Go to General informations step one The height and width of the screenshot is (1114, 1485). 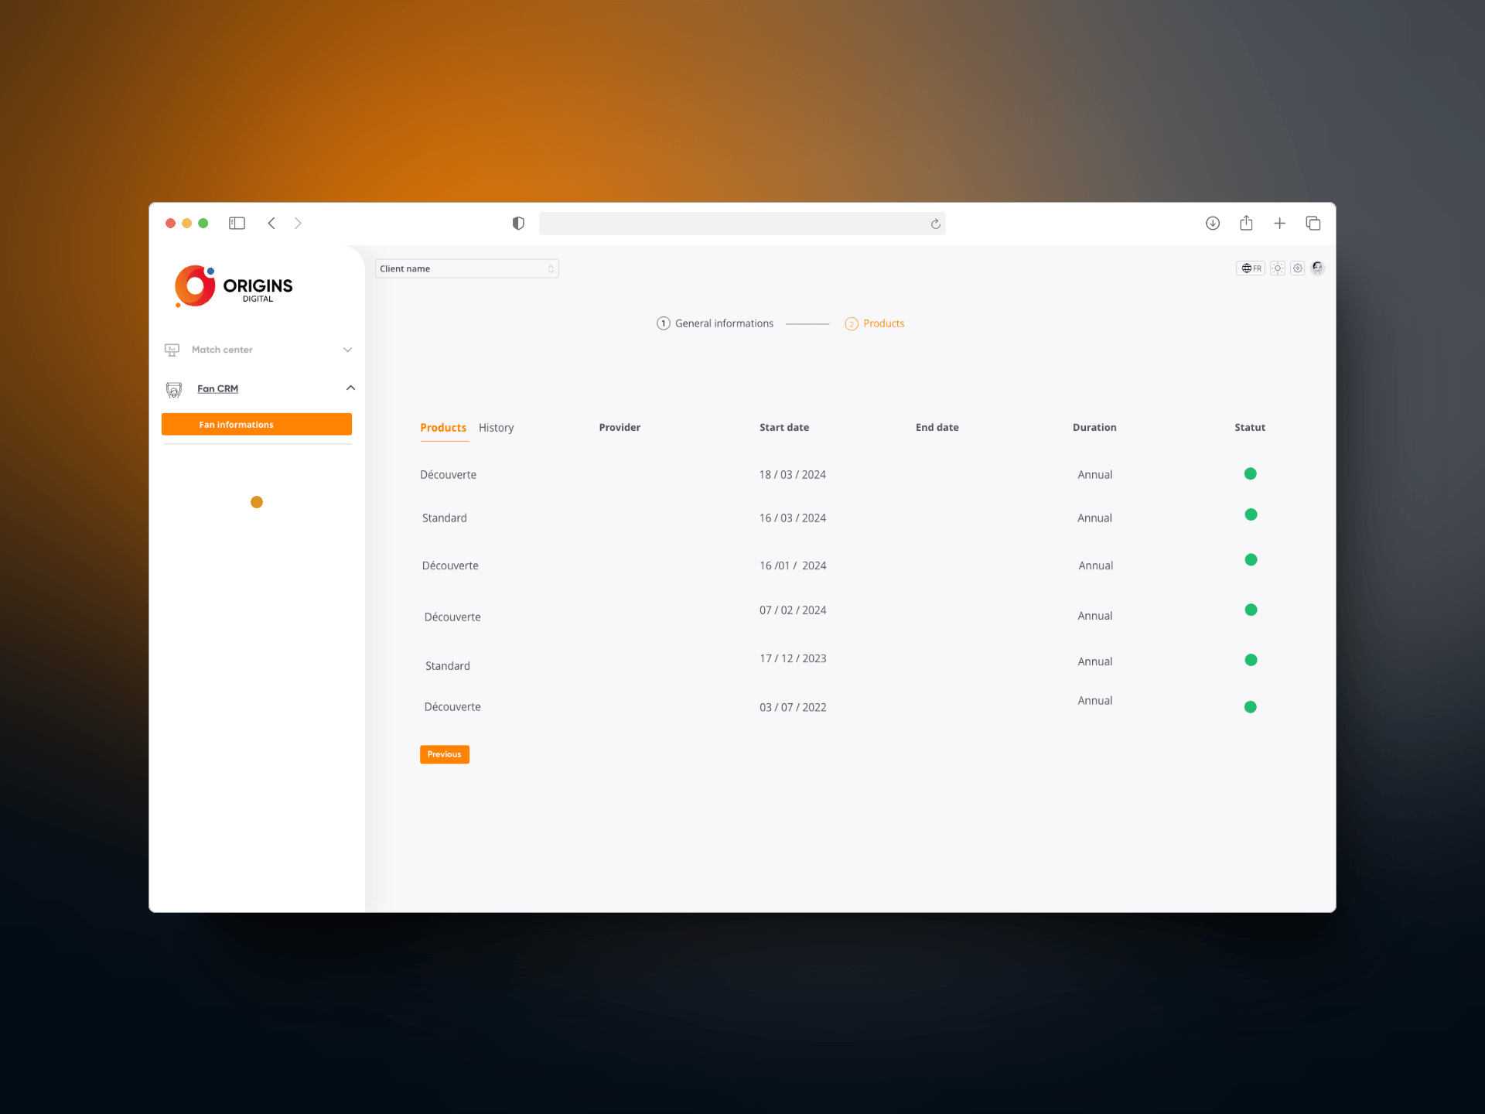[x=715, y=323]
